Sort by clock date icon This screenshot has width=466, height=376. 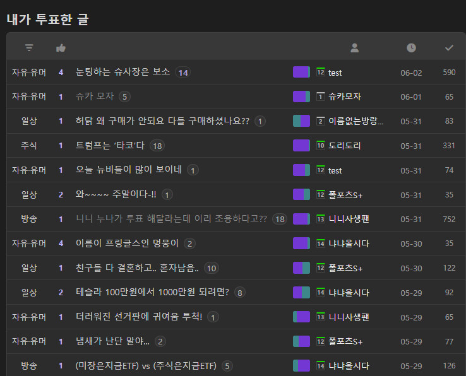pos(411,47)
